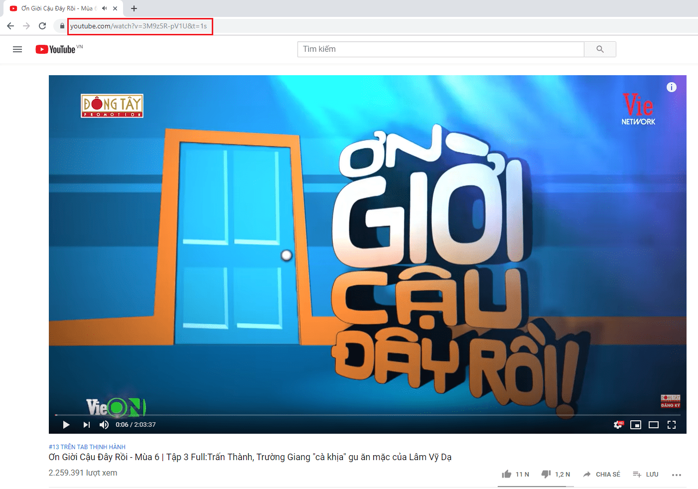
Task: Close the Ơn Giời Cậu Đây Rồi tab
Action: coord(115,8)
